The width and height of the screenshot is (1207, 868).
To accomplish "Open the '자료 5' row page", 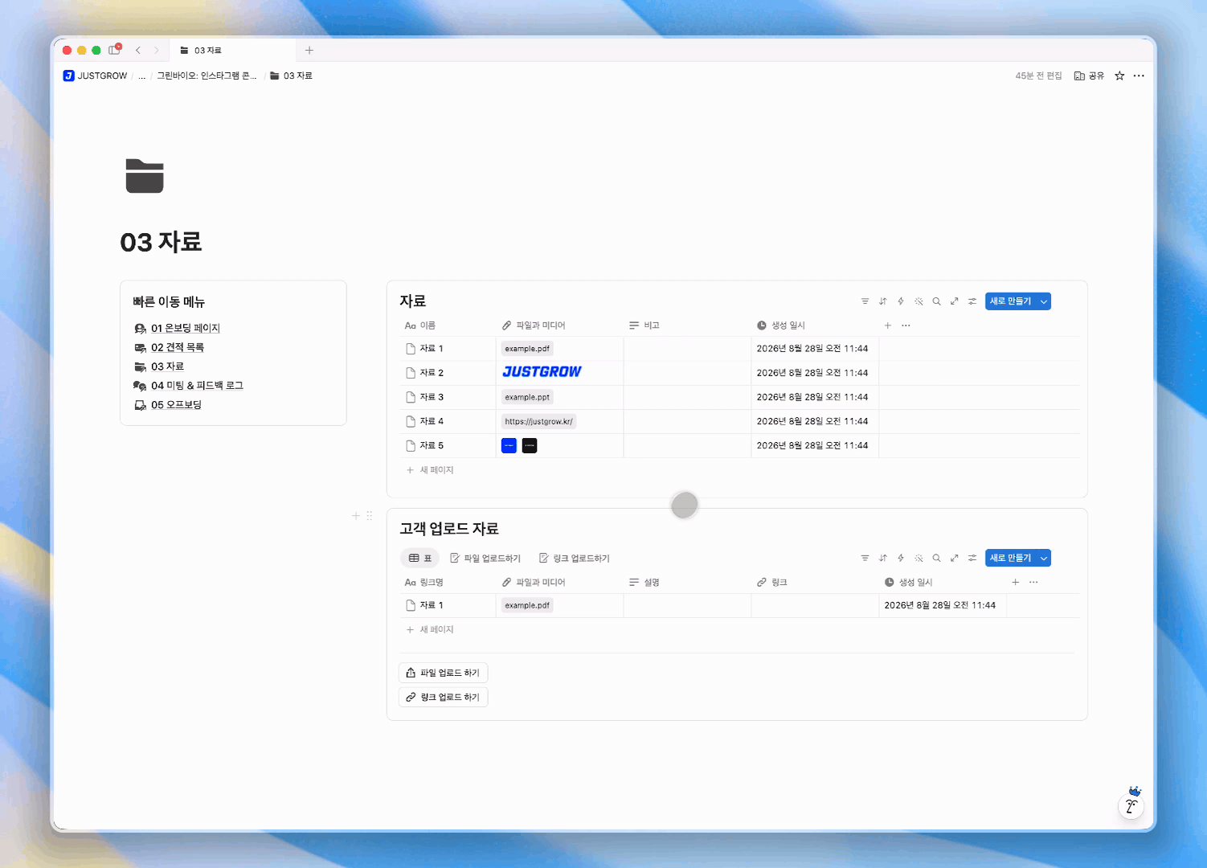I will coord(432,445).
